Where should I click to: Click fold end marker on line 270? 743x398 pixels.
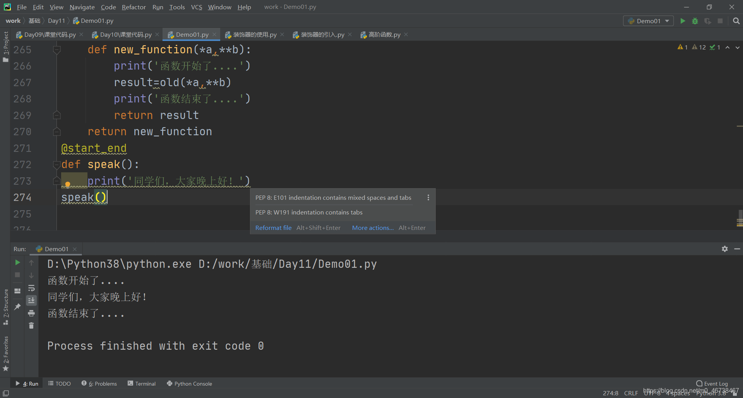(57, 132)
